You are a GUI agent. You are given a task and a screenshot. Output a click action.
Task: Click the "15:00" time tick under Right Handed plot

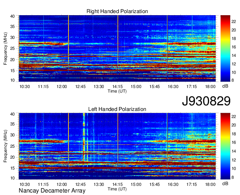click(x=136, y=87)
